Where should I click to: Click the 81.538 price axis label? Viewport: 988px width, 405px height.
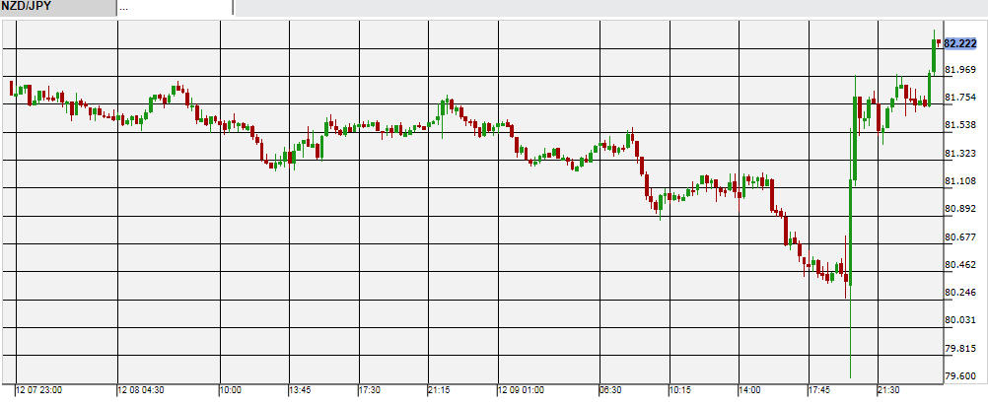coord(959,126)
